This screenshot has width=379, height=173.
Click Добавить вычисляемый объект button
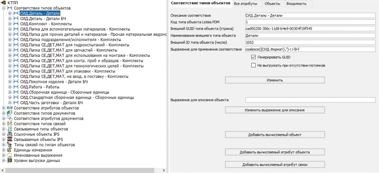(275, 135)
